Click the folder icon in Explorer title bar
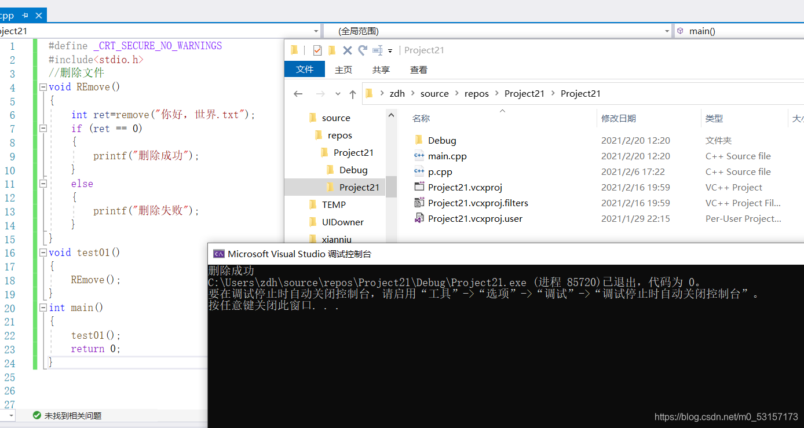Viewport: 804px width, 428px height. tap(294, 50)
